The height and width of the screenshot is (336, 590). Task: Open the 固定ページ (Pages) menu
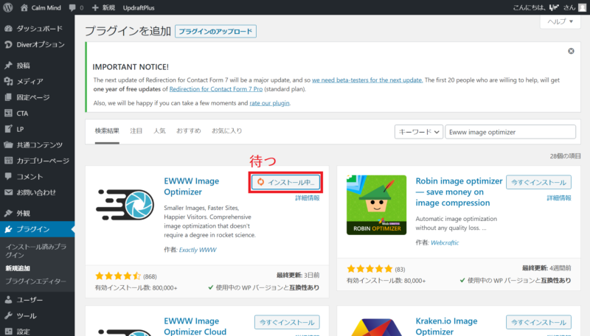click(x=38, y=97)
